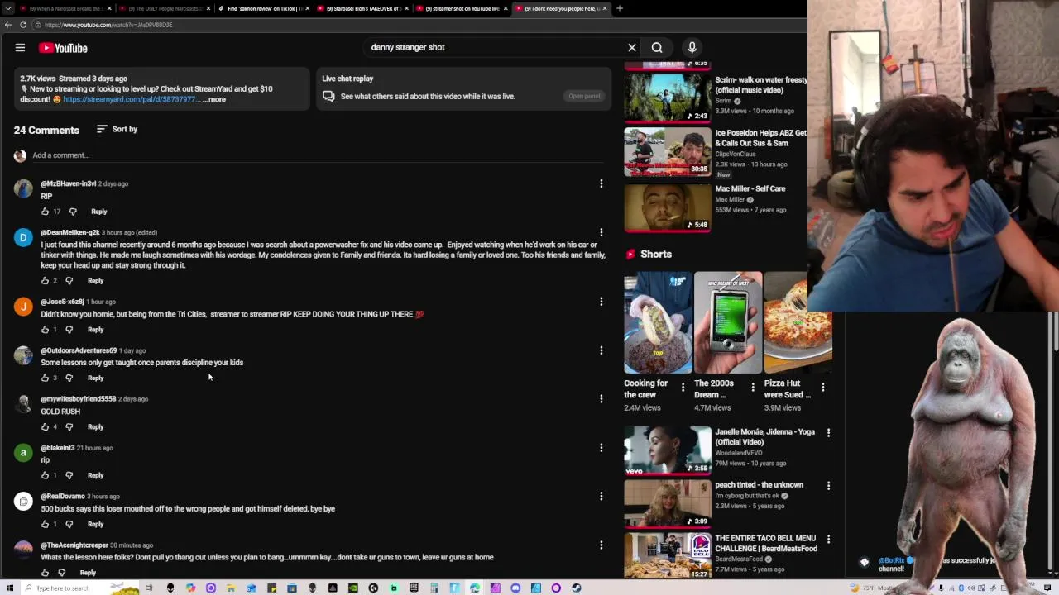Open the Mac Miller - Self Care thumbnail
The height and width of the screenshot is (595, 1059).
[667, 207]
